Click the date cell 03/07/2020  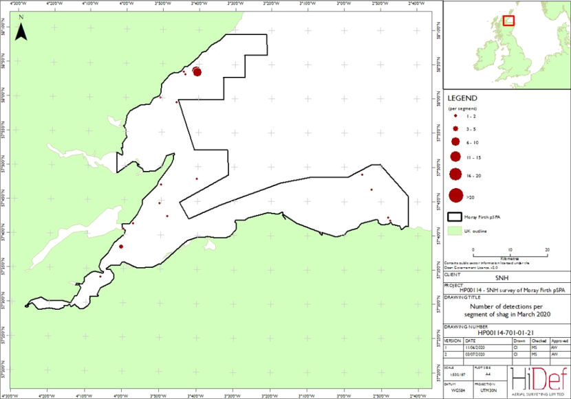[x=475, y=354]
